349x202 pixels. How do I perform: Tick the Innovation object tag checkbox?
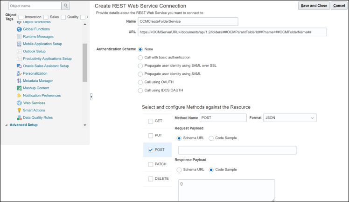coord(21,17)
